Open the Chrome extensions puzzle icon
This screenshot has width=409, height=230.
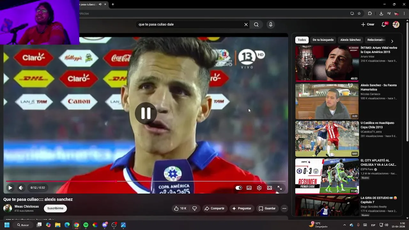point(370,13)
